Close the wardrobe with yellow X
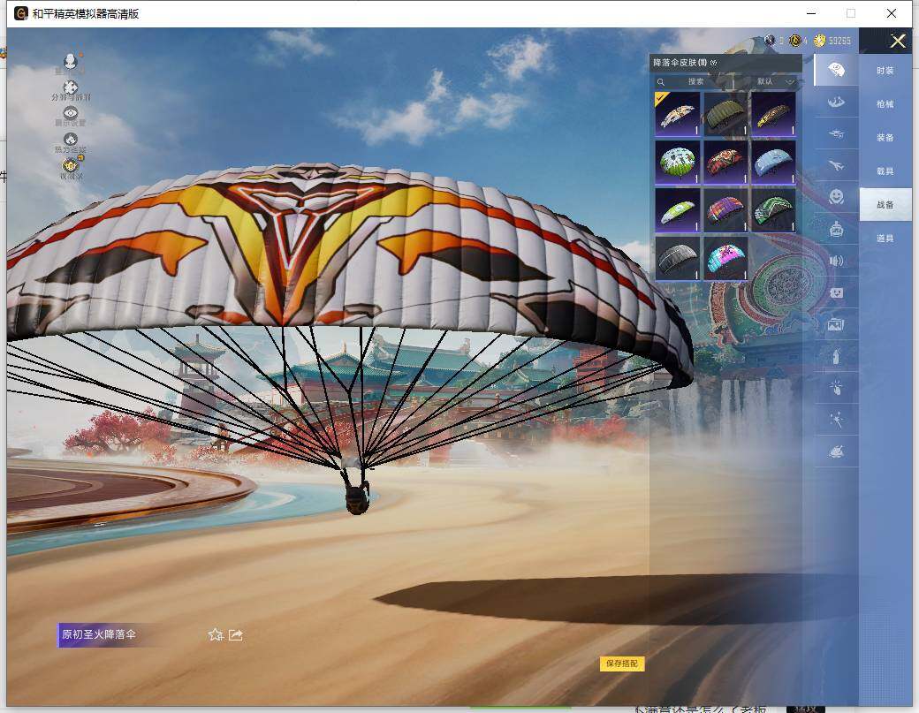 (898, 41)
